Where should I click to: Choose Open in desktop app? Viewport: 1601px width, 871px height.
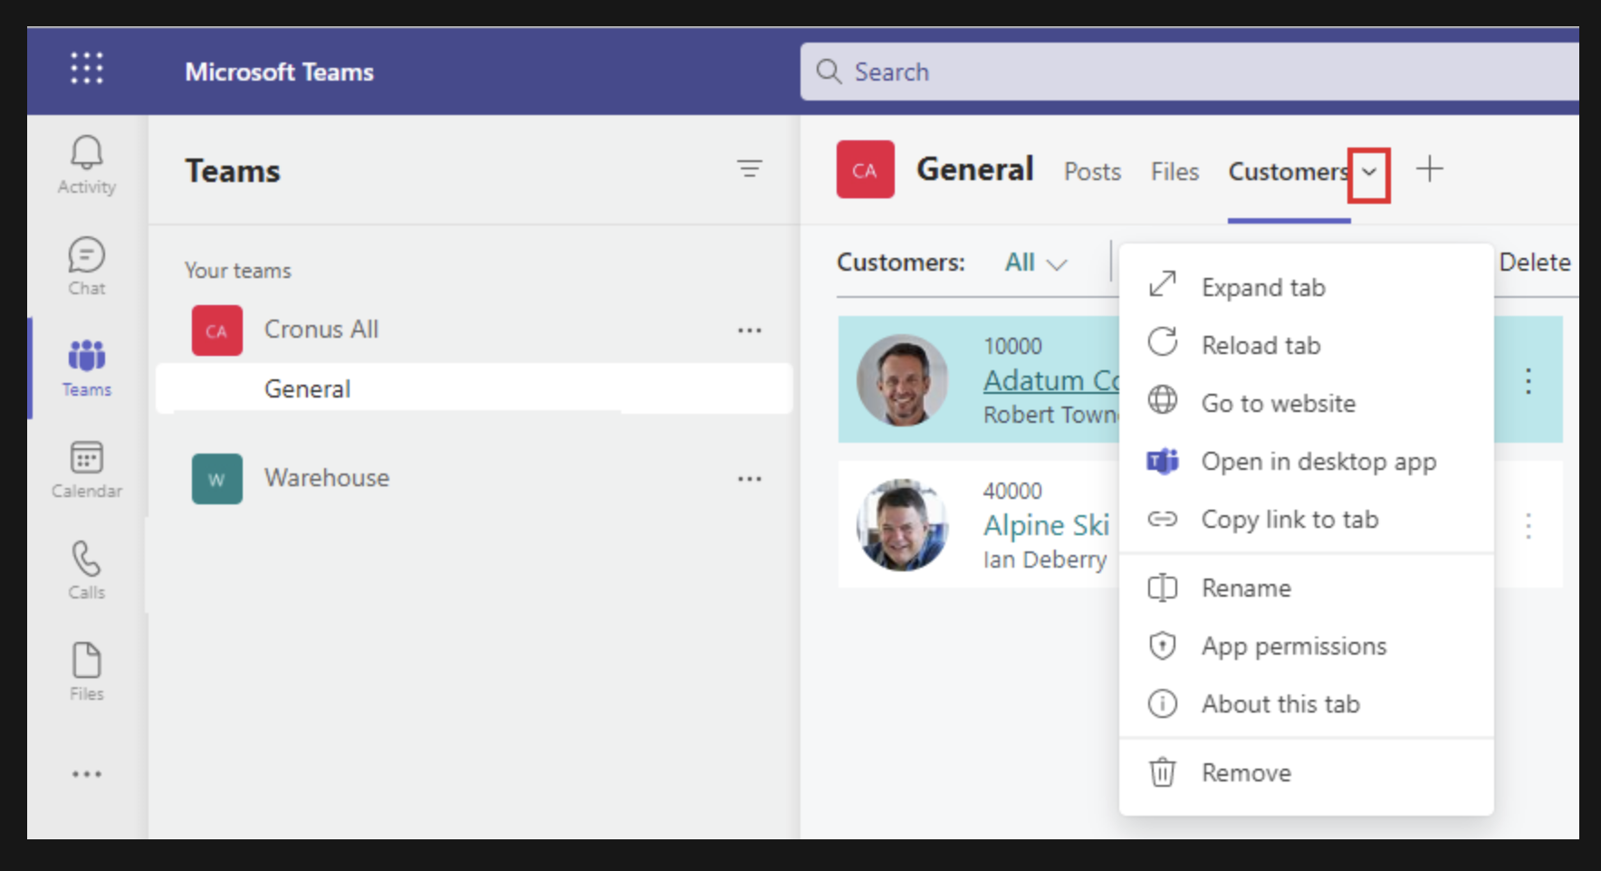point(1306,461)
